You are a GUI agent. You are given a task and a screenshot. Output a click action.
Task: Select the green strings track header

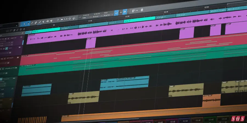click(9, 71)
